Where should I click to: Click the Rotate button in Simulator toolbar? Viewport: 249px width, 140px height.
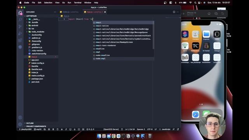[x=223, y=14]
